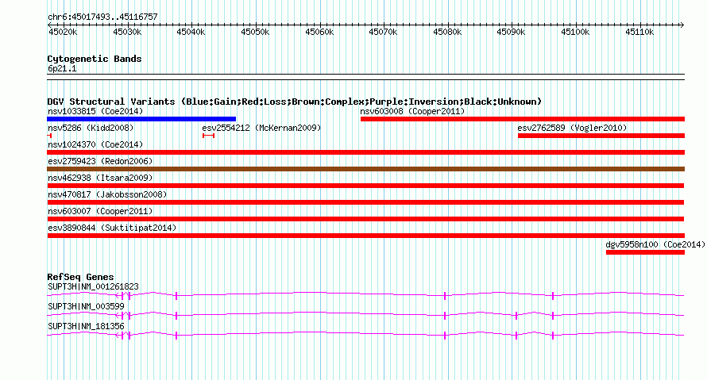Screen dimensions: 707x380
Task: Click the RefSeq Genes track title
Action: (x=80, y=277)
